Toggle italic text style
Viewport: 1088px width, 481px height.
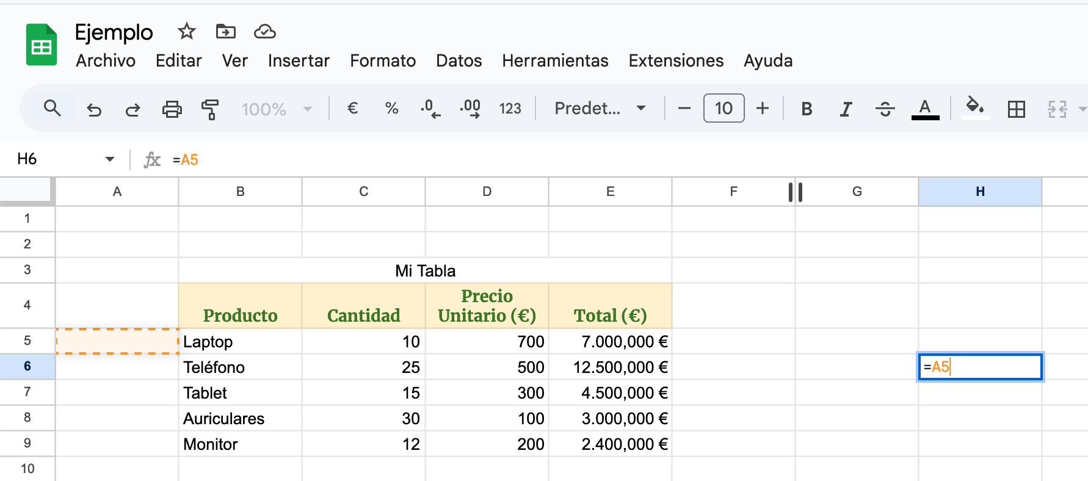(846, 109)
